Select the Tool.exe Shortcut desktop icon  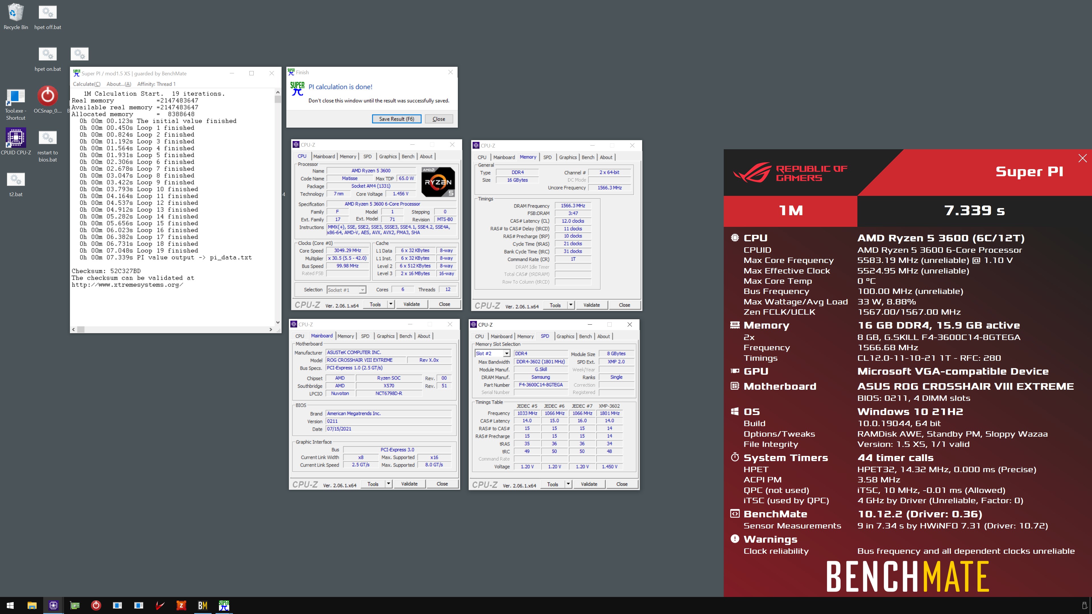click(16, 104)
